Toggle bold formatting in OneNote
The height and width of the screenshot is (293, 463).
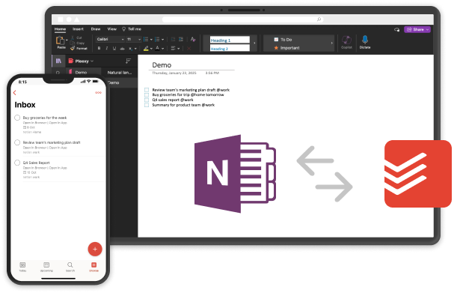tap(99, 48)
